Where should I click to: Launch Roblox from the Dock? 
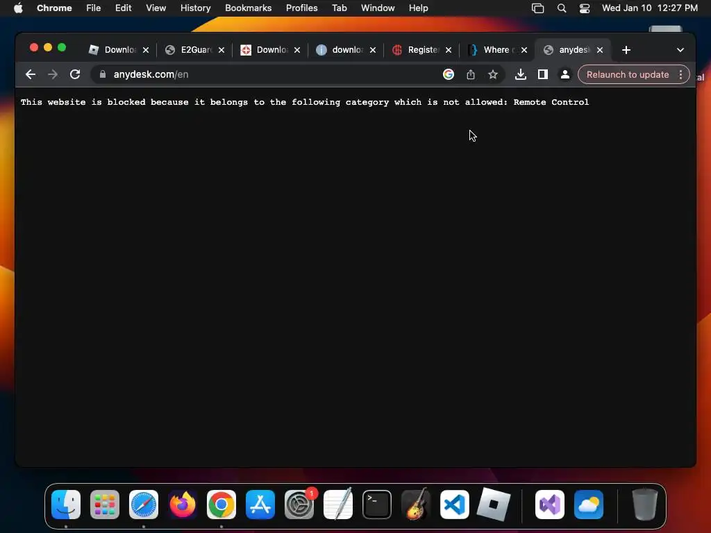click(x=494, y=505)
